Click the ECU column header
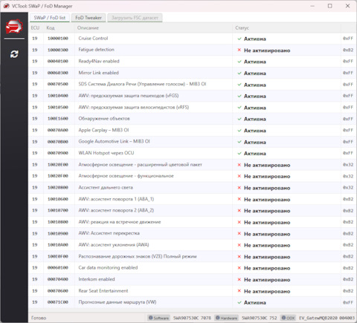Screen dimensions: 357x323 coord(35,28)
